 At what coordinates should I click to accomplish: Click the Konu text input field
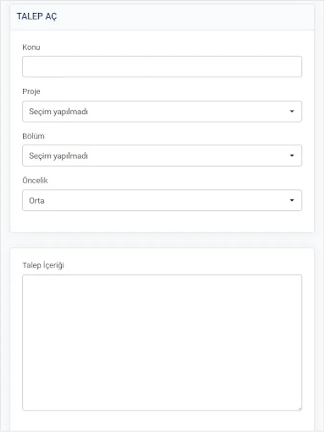pyautogui.click(x=162, y=67)
